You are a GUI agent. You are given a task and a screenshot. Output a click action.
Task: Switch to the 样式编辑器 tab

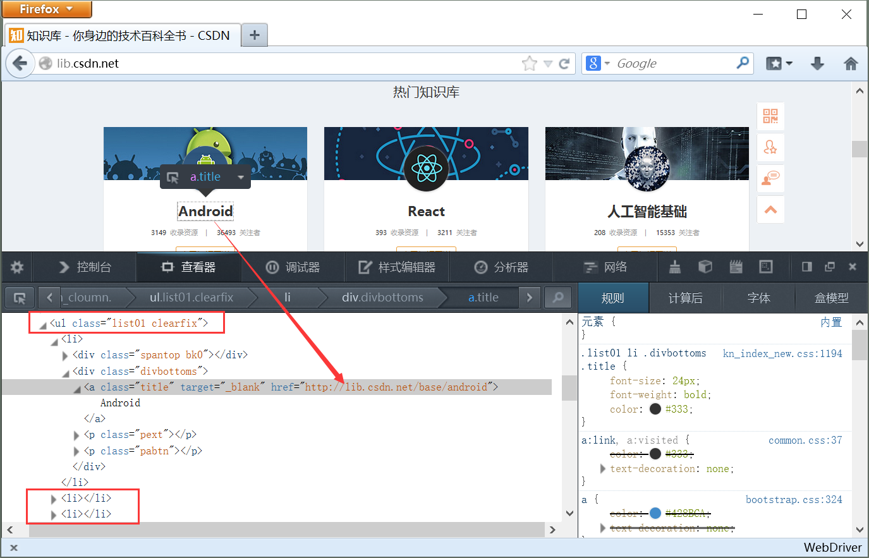[x=398, y=267]
